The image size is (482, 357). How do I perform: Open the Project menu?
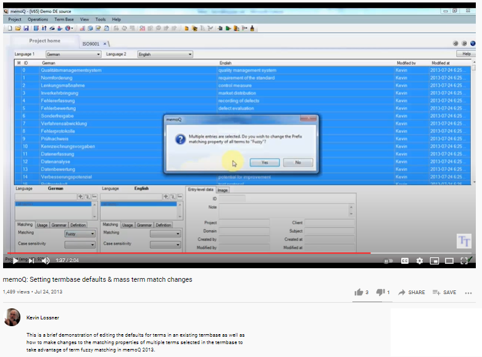(x=15, y=19)
